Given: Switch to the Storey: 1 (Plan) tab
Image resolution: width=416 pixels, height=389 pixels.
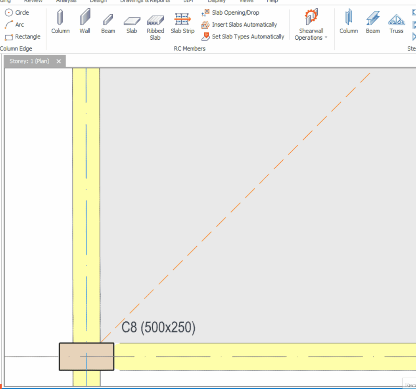Looking at the screenshot, I should coord(30,61).
